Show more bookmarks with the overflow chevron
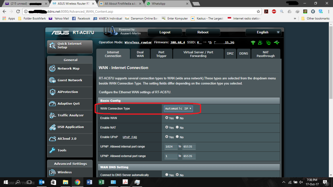The height and width of the screenshot is (187, 333). [295, 18]
